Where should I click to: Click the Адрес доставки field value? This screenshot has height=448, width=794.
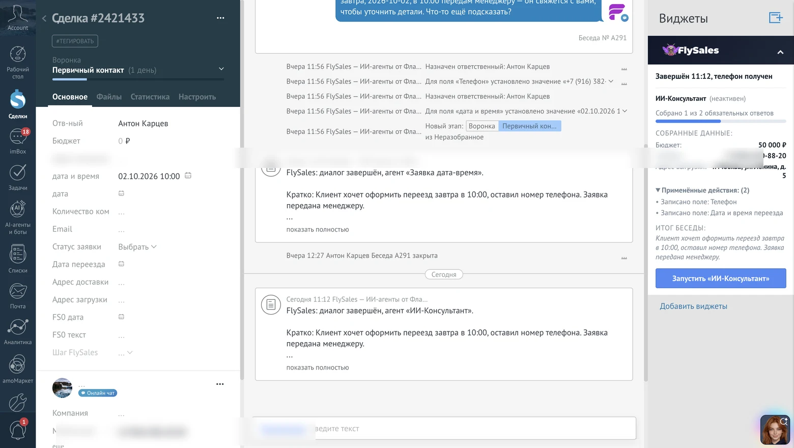pyautogui.click(x=121, y=283)
